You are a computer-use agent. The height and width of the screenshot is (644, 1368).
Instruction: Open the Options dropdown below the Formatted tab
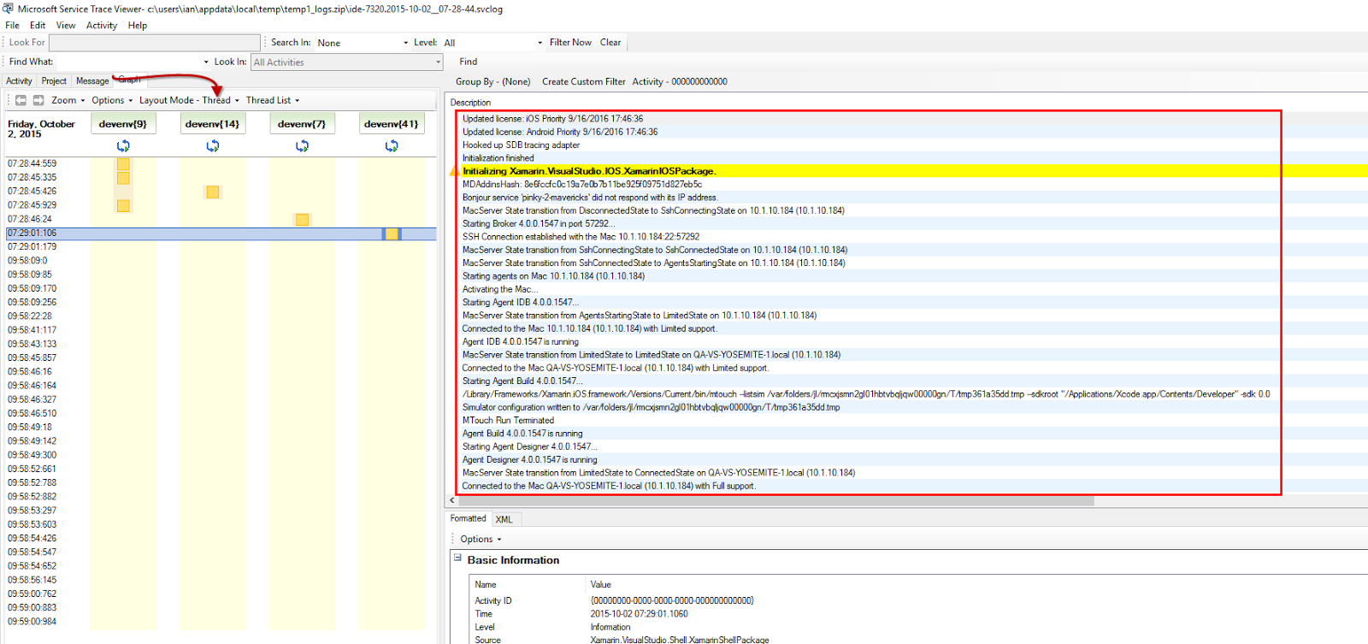pyautogui.click(x=481, y=539)
